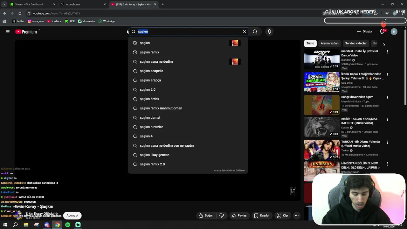Open options menu for HİNDİSTAN BÖLÜM 3

point(387,164)
